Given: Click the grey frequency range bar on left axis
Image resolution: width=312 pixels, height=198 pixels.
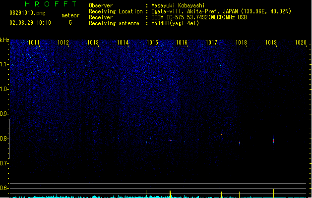Looking at the screenshot, I should click(x=9, y=139).
